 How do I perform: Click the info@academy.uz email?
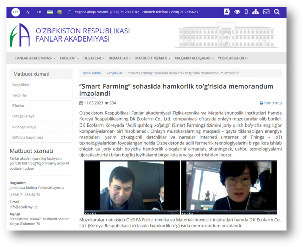point(23,207)
